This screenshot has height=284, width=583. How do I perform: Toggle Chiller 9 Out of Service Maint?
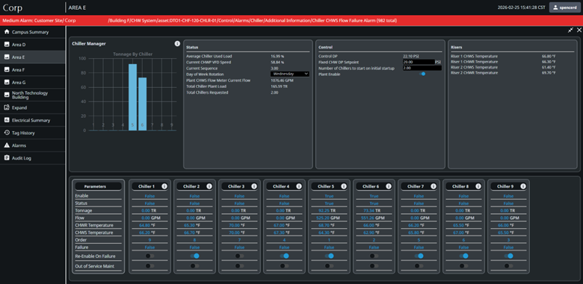pyautogui.click(x=509, y=266)
